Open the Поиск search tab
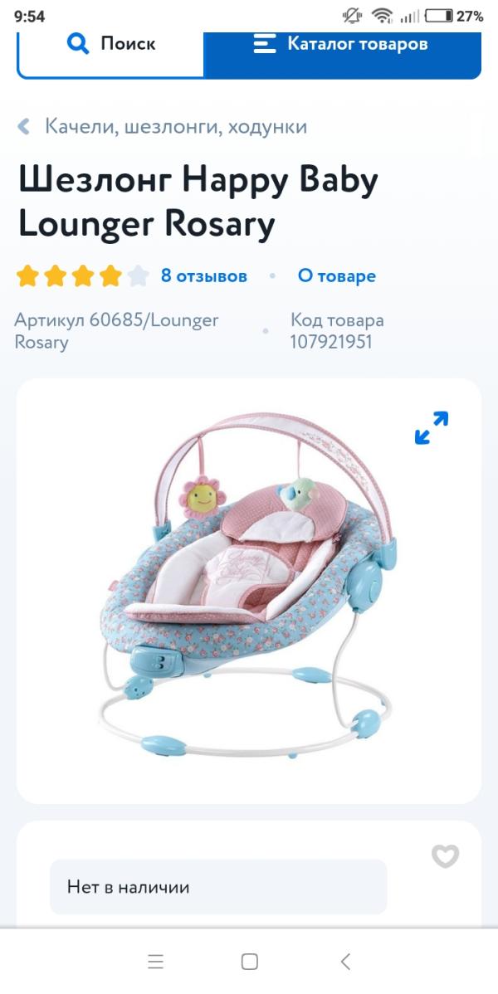This screenshot has height=994, width=498. point(110,53)
